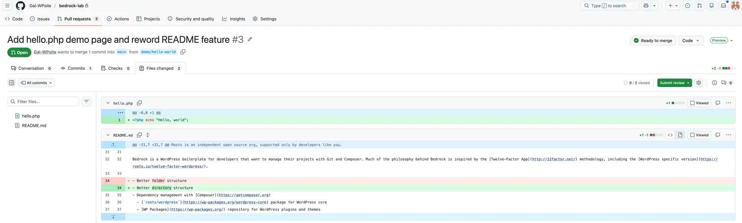Expand hidden lines in hello.php hunk
The height and width of the screenshot is (223, 742).
pos(120,113)
